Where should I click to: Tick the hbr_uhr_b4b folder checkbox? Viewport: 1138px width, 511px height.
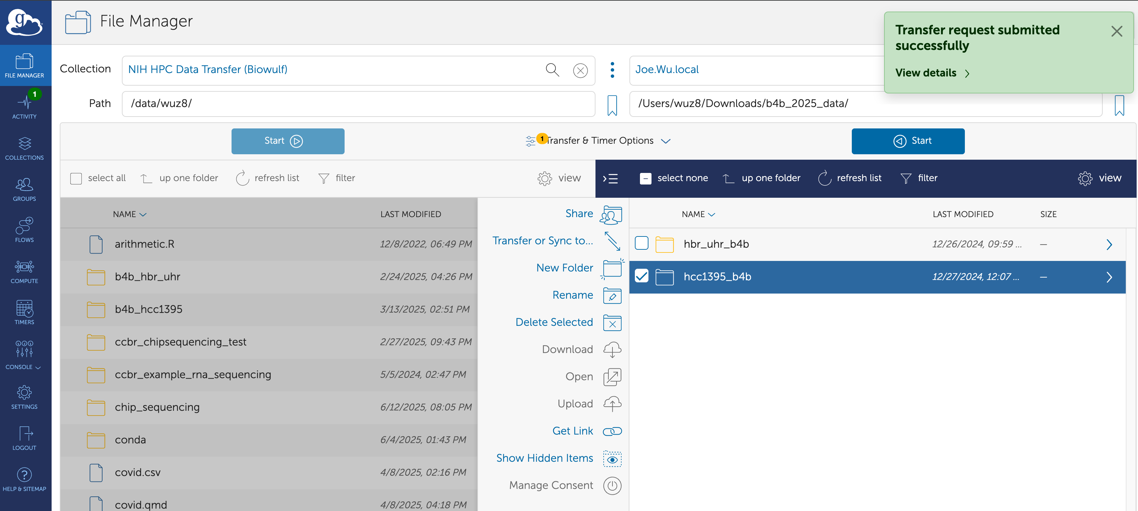pos(641,244)
